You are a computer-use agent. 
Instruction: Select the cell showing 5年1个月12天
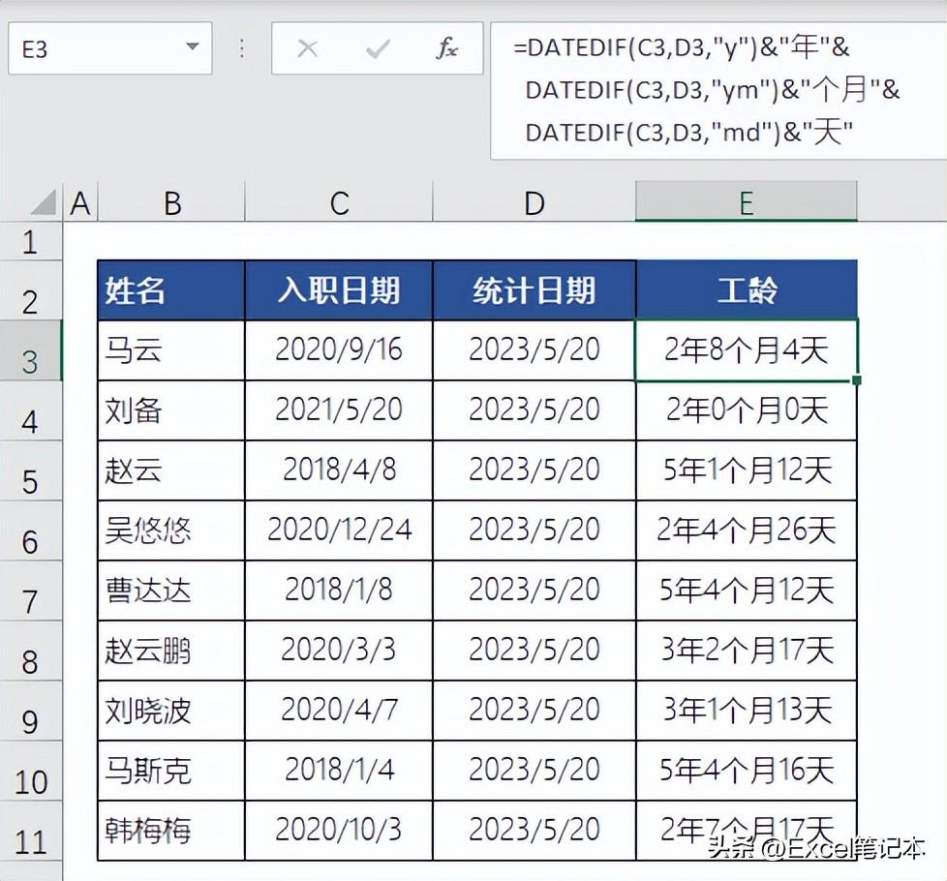tap(747, 471)
